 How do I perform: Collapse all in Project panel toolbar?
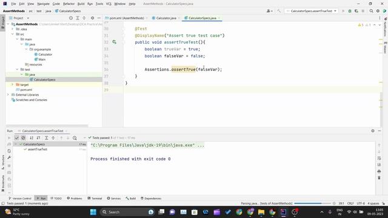click(x=84, y=18)
